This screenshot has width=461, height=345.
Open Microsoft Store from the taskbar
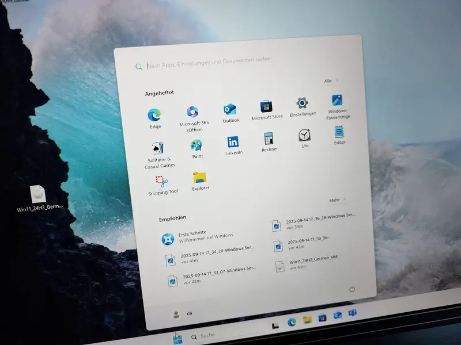pos(322,317)
